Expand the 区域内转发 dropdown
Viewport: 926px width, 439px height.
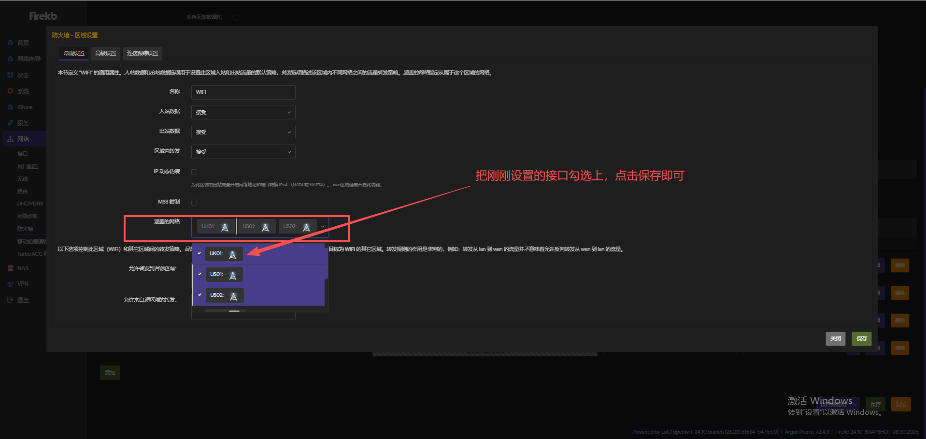(x=243, y=152)
